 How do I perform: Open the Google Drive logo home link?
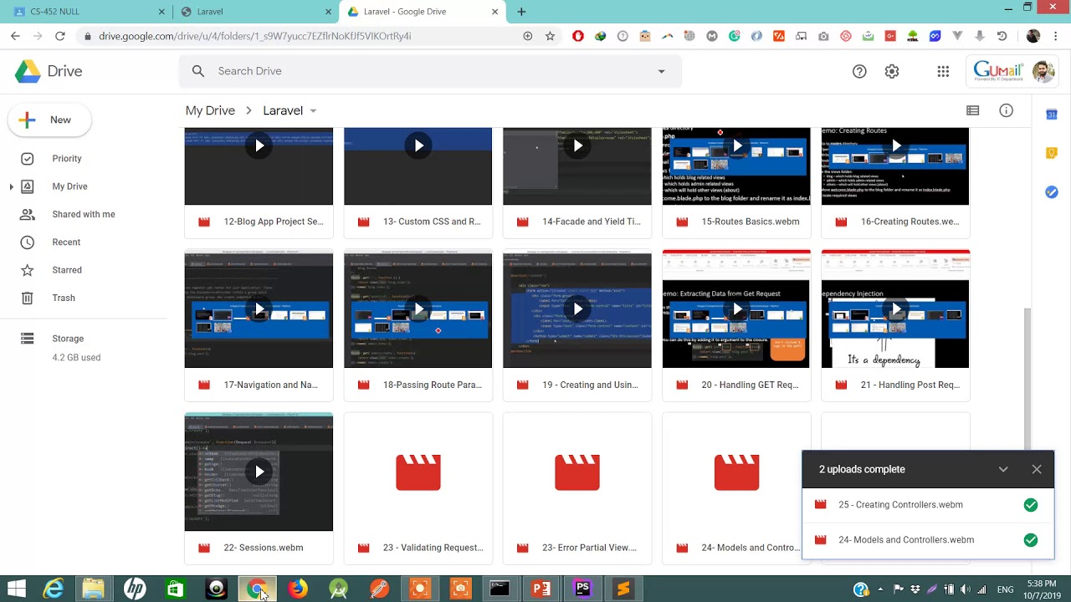49,71
